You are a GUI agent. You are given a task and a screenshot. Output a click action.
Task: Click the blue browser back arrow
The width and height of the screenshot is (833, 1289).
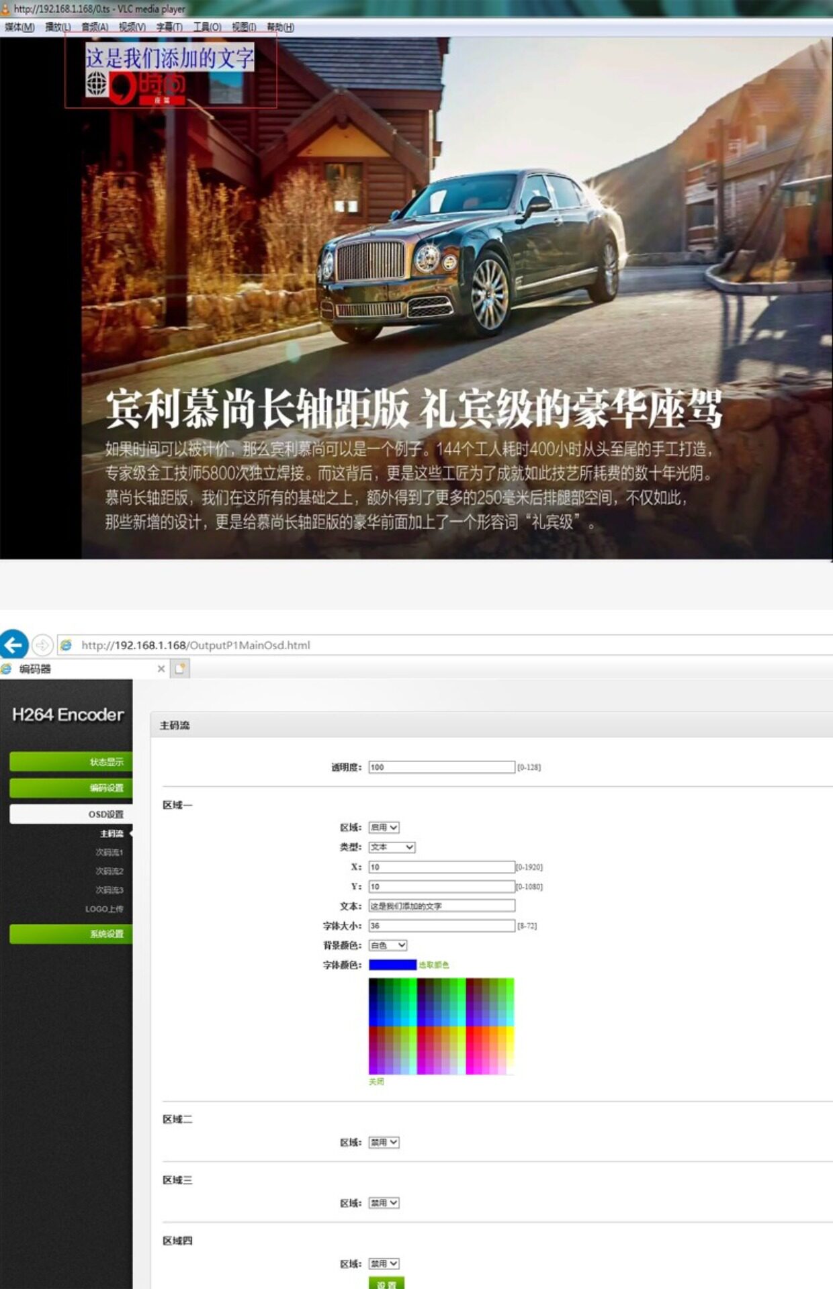coord(13,644)
